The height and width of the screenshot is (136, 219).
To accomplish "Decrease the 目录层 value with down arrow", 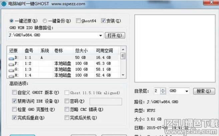I will pyautogui.click(x=163, y=93).
